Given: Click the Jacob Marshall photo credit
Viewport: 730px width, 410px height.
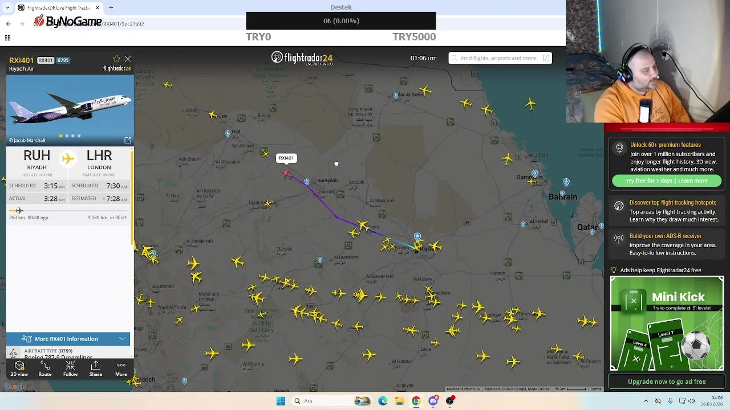Looking at the screenshot, I should 27,140.
